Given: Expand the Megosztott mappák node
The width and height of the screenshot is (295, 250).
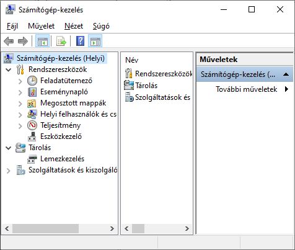Looking at the screenshot, I should click(x=20, y=104).
